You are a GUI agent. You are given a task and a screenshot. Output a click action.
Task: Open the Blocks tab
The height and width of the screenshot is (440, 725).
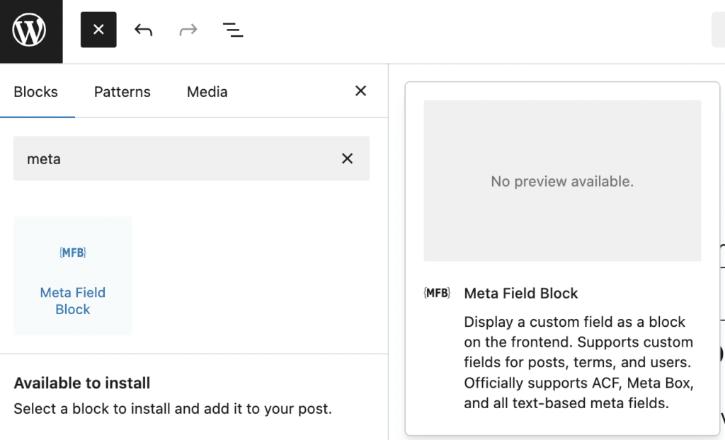pyautogui.click(x=36, y=91)
